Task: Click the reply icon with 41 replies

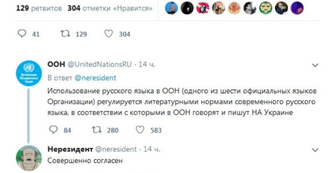Action: click(22, 34)
